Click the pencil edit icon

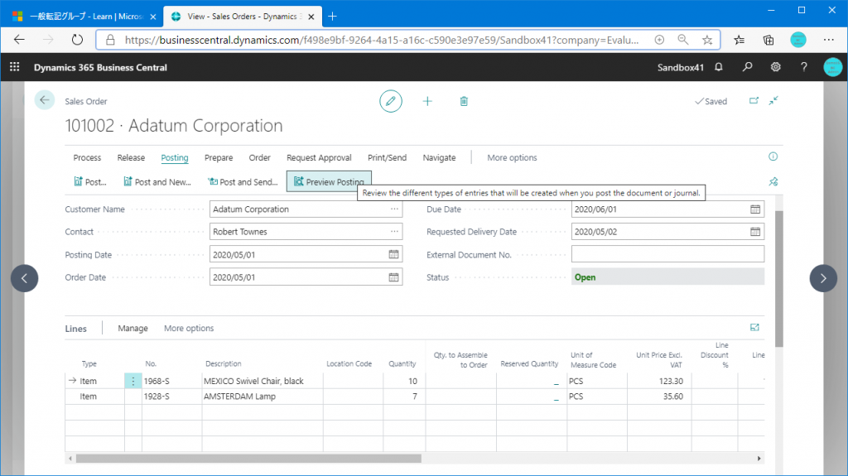coord(391,101)
